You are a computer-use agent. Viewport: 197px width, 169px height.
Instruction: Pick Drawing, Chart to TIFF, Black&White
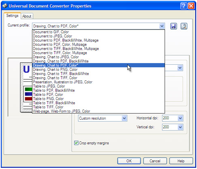[x=98, y=74]
